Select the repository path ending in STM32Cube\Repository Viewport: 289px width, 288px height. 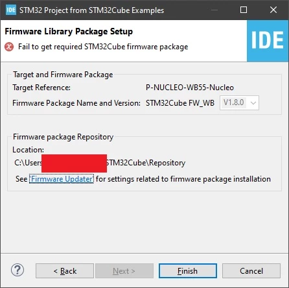[x=100, y=163]
